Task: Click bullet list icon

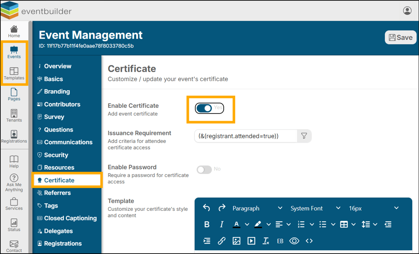Action: [323, 224]
